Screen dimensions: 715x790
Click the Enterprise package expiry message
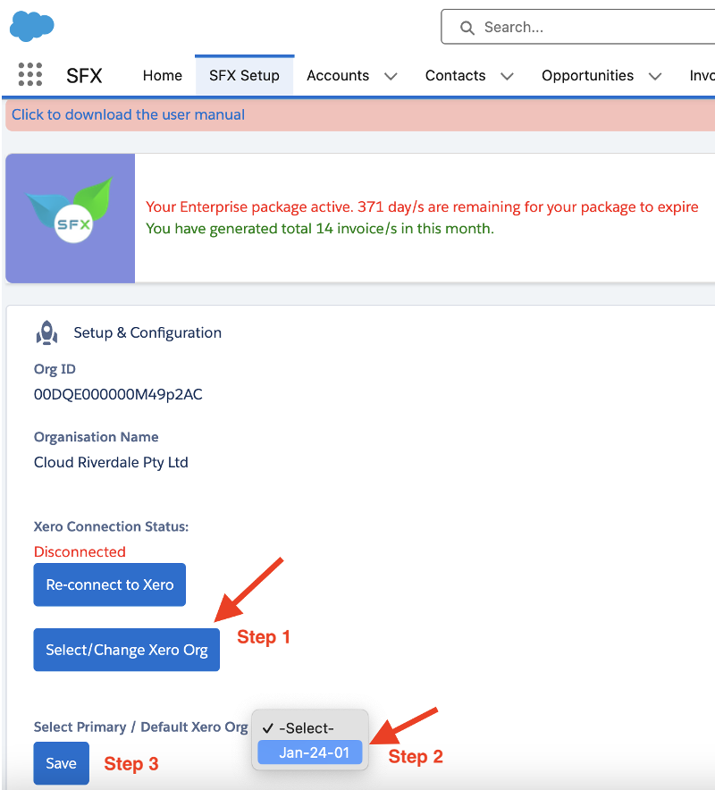422,207
